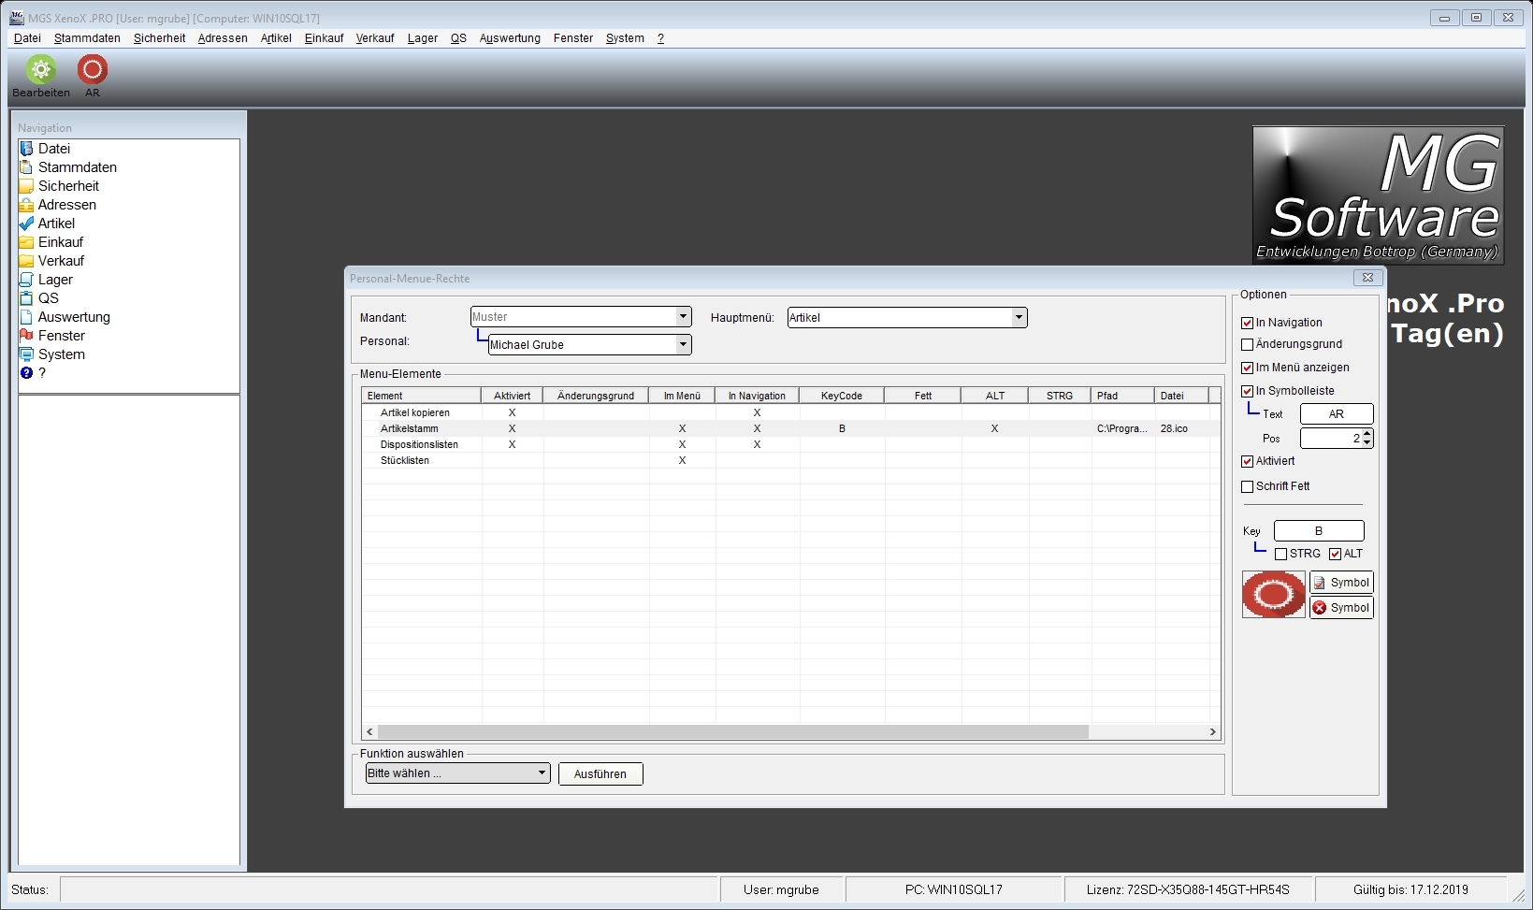Click the table's scroll left arrow
Viewport: 1533px width, 910px height.
click(369, 732)
